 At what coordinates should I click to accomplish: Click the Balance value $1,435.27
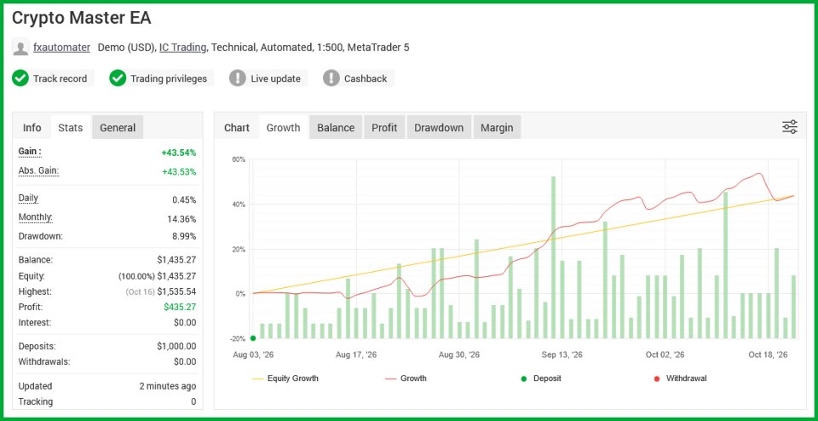pyautogui.click(x=176, y=260)
